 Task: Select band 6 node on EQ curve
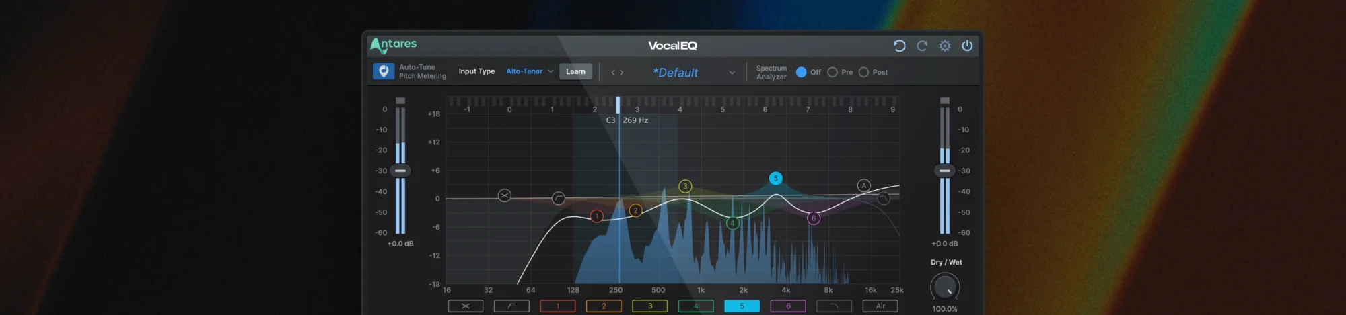[814, 218]
